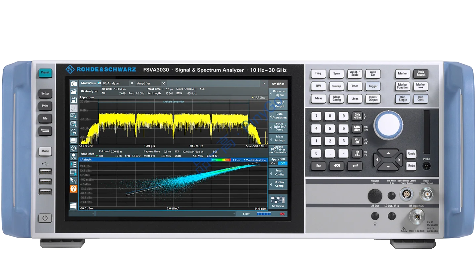Click the Esc key on the keypad
The image size is (476, 268).
tap(319, 166)
